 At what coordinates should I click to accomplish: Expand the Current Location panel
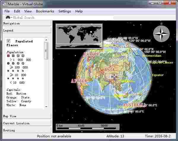click(x=27, y=123)
